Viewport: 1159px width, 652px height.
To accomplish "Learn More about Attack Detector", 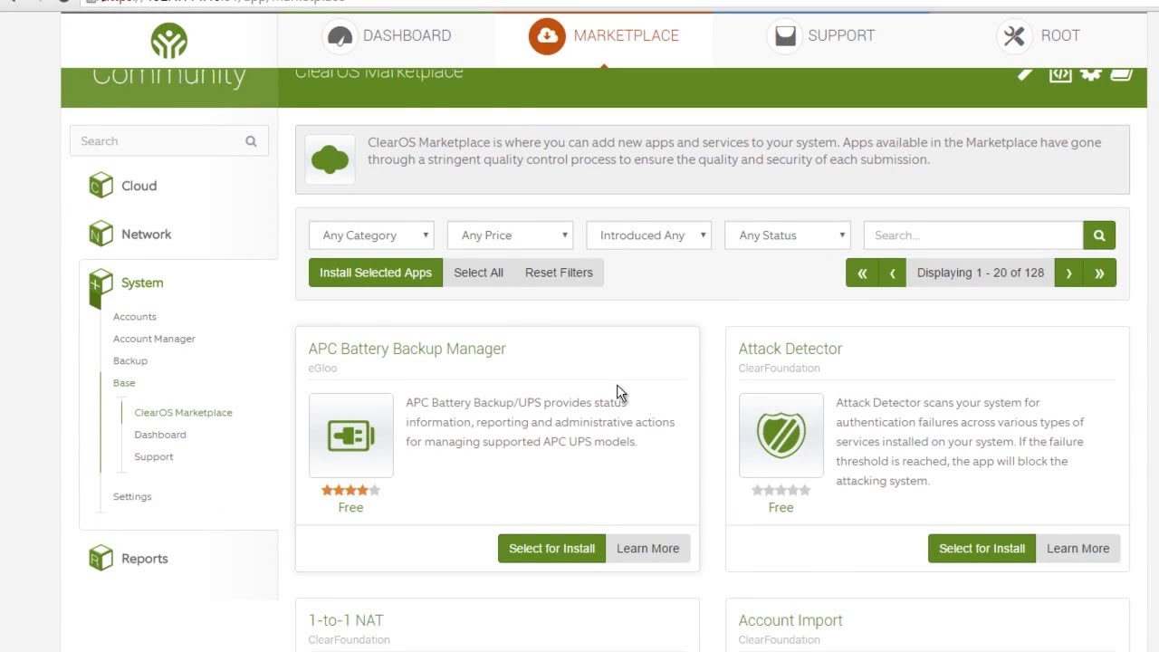I will (x=1078, y=548).
